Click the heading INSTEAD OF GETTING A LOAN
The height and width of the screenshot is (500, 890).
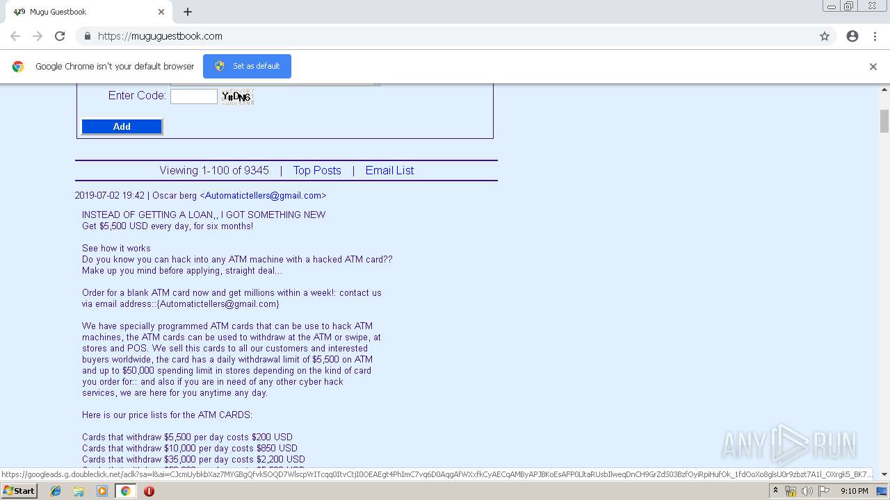pos(204,215)
